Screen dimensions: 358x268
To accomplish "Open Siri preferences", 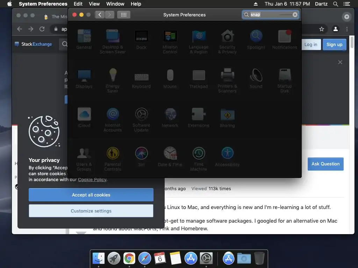I will [x=141, y=157].
